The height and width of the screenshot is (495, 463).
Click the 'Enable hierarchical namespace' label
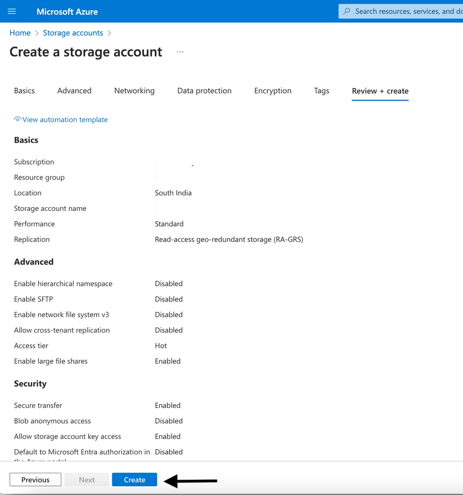click(63, 283)
